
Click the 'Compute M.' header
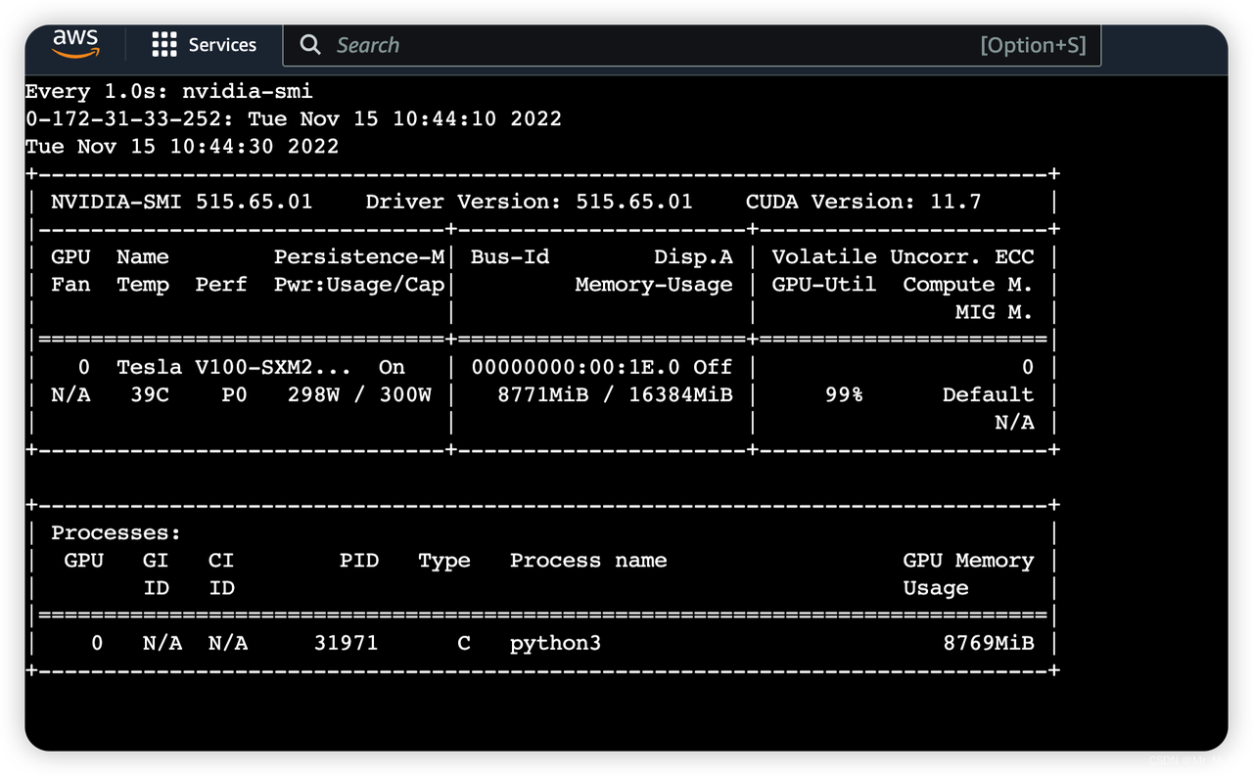(x=967, y=285)
